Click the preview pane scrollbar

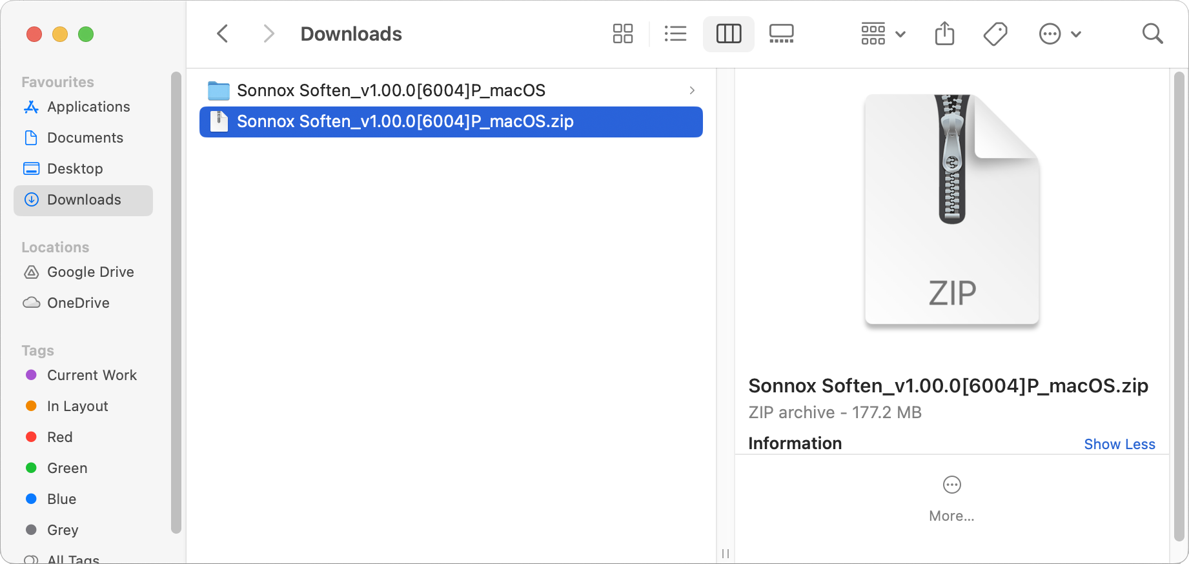[x=1179, y=307]
